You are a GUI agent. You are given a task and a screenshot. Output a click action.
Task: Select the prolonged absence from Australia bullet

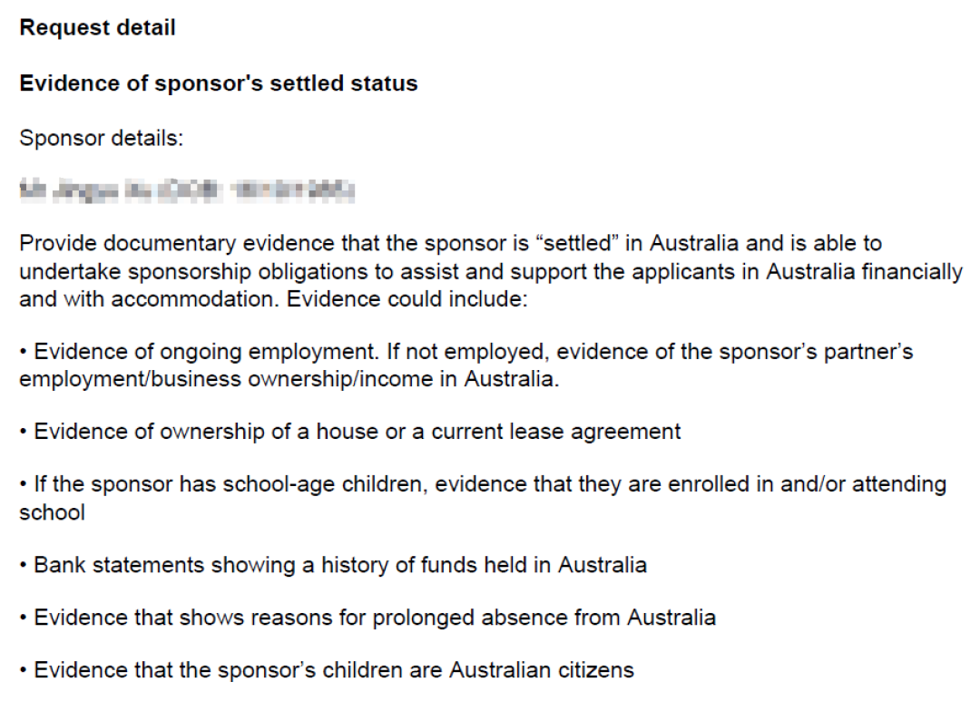pyautogui.click(x=367, y=618)
